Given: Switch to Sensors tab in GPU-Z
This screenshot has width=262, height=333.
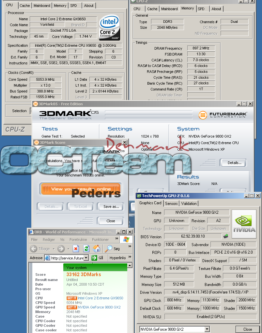Looking at the screenshot, I should 171,204.
